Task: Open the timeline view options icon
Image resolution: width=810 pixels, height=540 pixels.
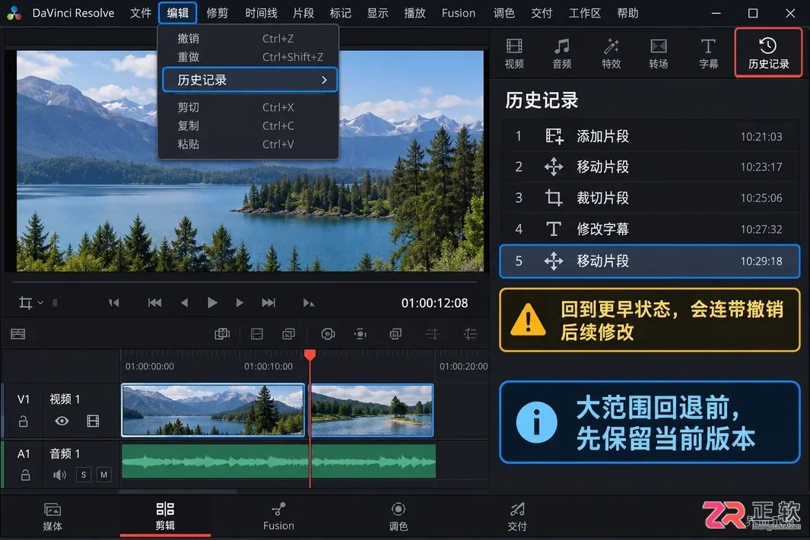Action: coord(18,335)
